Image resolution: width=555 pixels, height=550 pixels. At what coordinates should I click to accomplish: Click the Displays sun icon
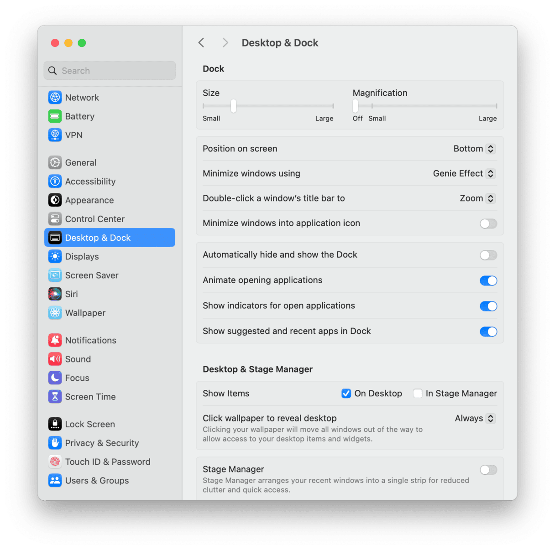(55, 256)
